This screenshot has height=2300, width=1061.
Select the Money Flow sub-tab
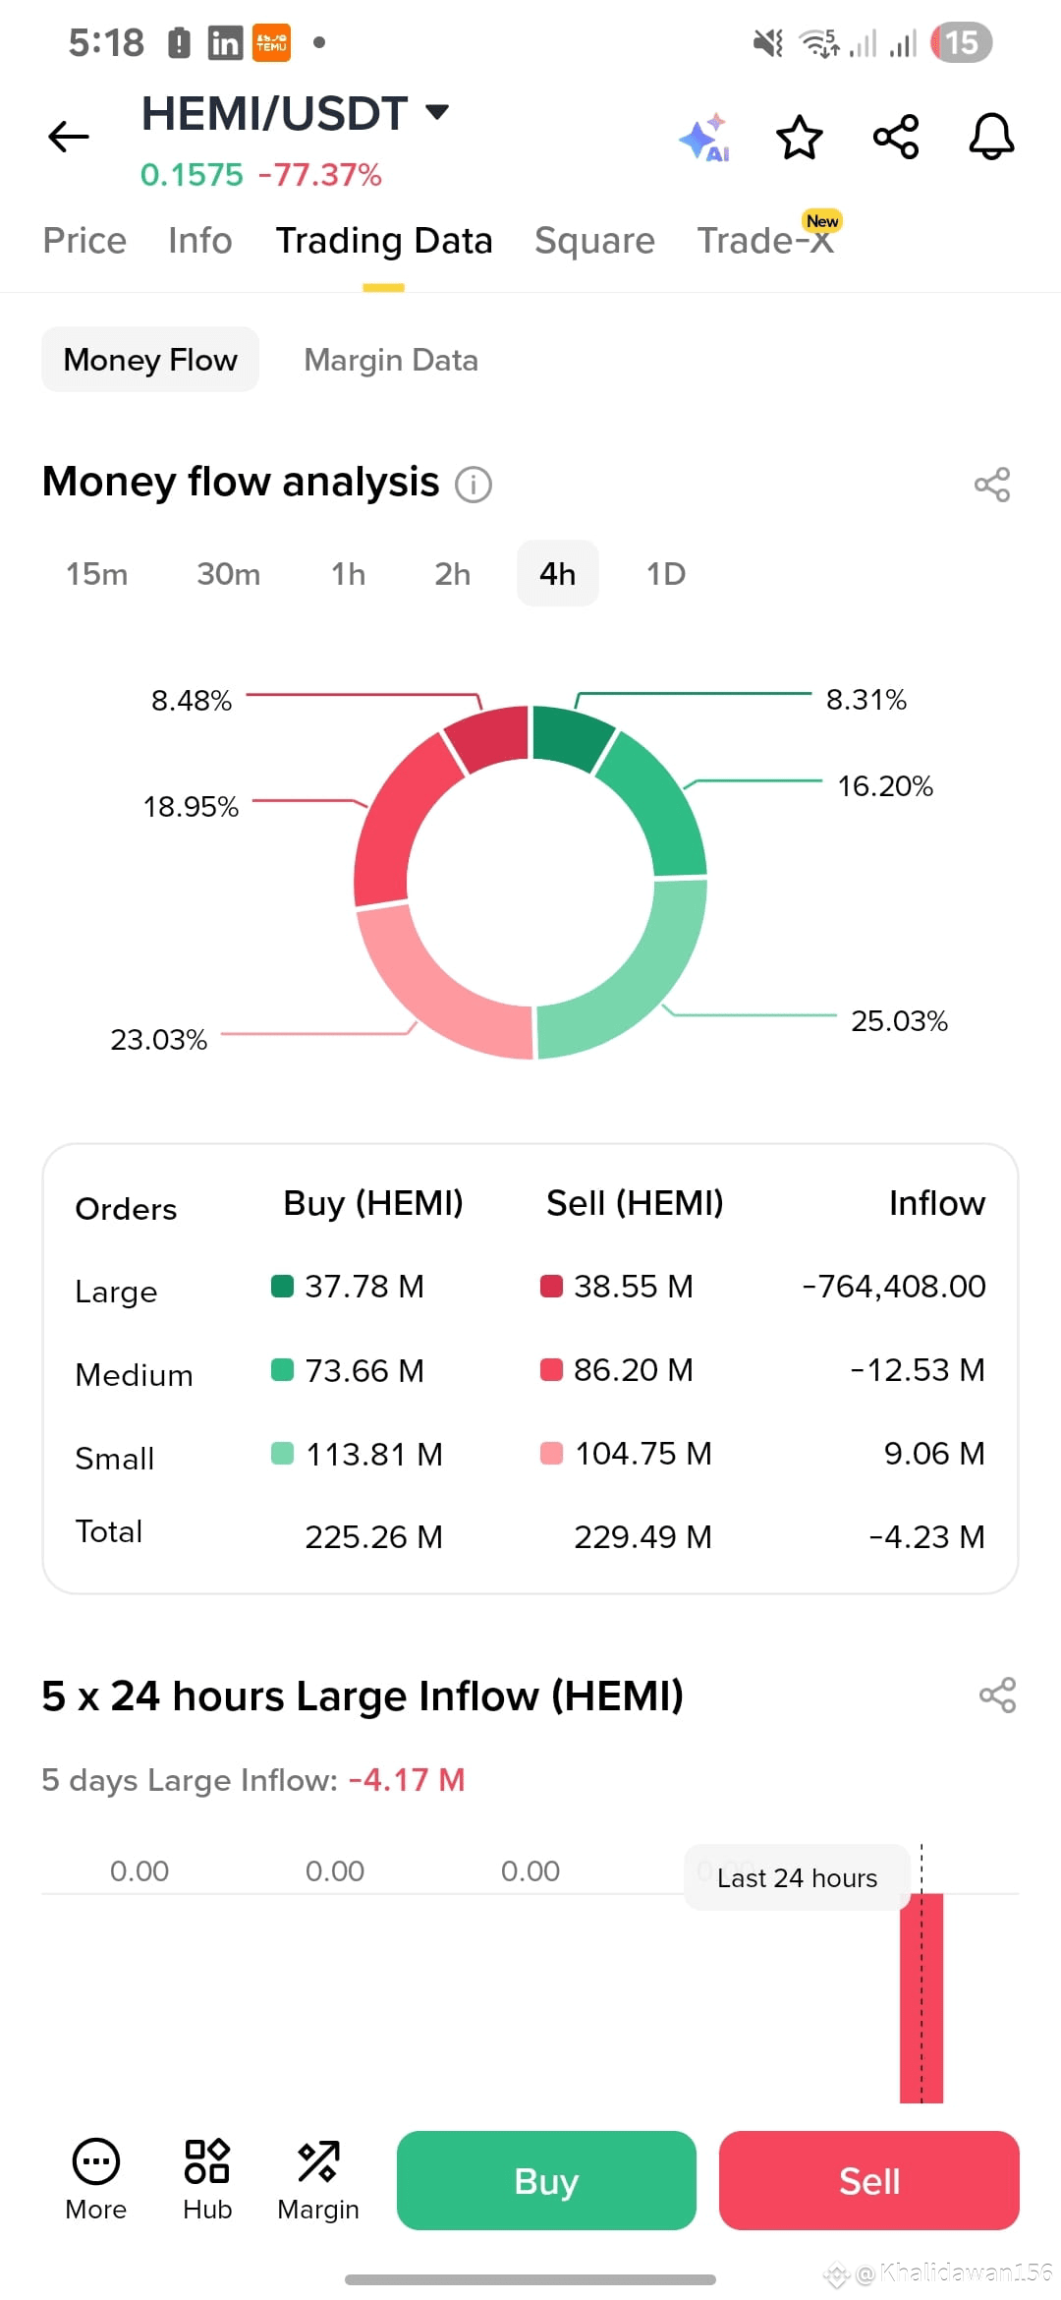150,360
